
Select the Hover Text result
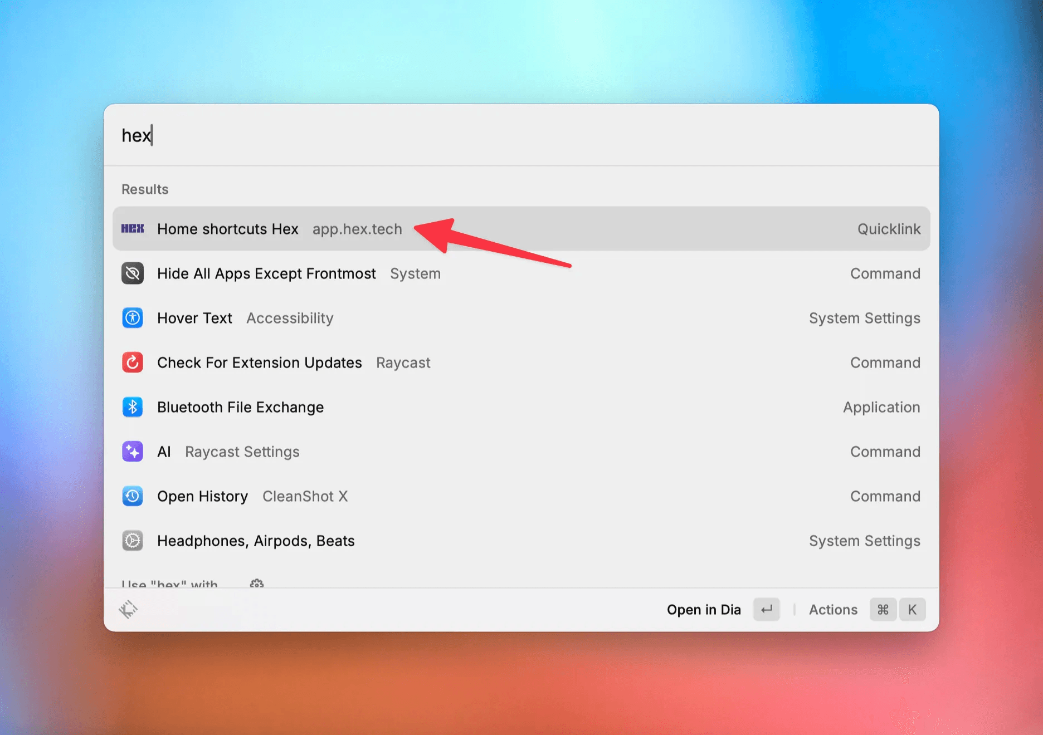click(521, 318)
